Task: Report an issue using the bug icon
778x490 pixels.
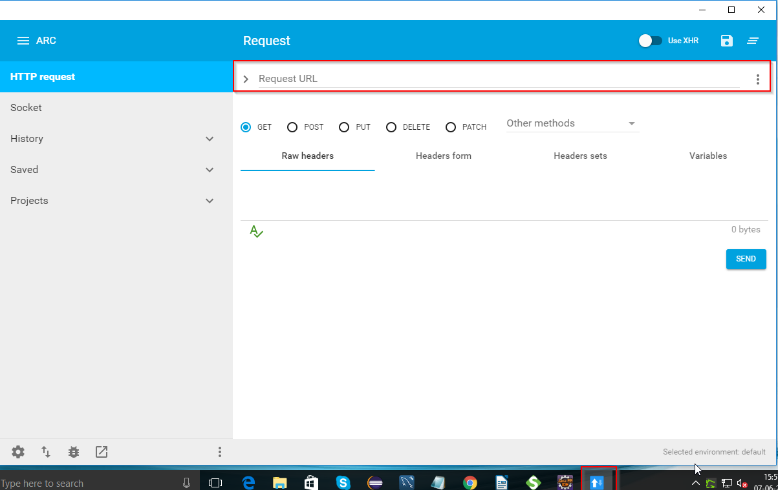Action: click(x=73, y=452)
